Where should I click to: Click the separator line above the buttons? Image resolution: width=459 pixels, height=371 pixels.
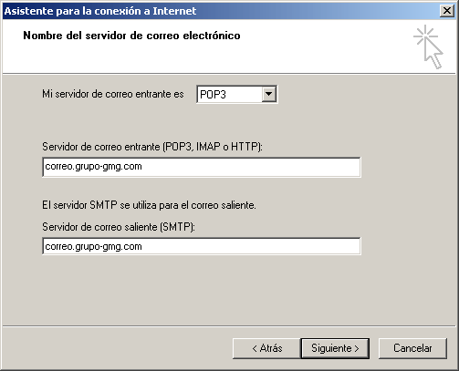tap(229, 326)
